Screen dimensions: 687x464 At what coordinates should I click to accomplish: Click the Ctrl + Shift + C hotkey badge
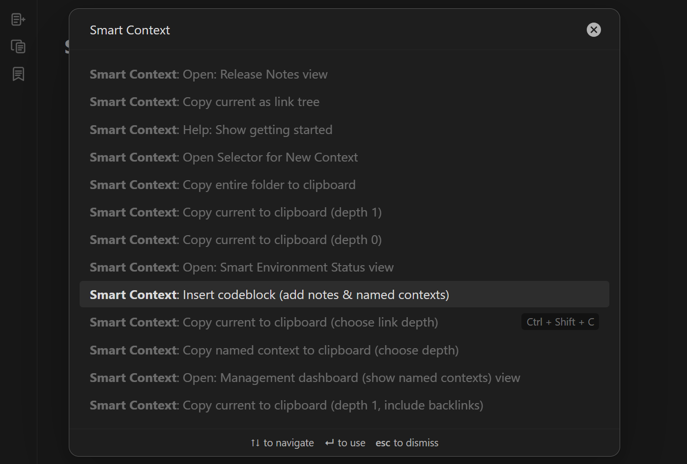[560, 322]
